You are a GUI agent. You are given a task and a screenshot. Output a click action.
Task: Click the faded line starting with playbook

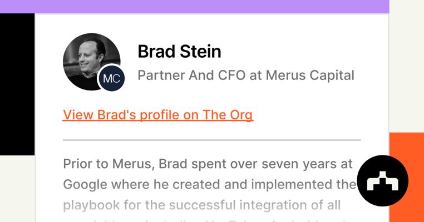click(x=201, y=205)
